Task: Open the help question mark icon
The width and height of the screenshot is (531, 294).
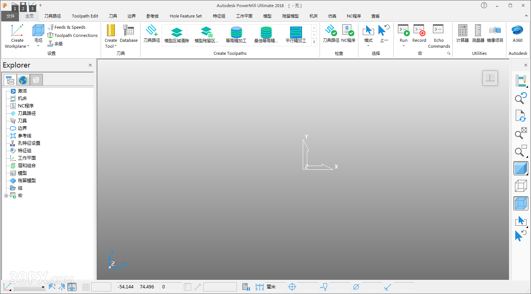Action: (484, 5)
